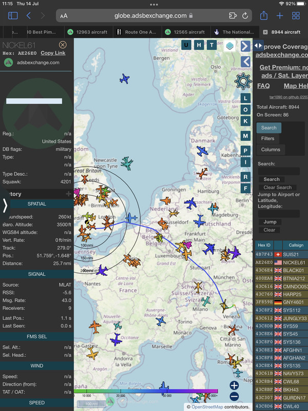Sort by the Callsign column header
The image size is (308, 411).
[296, 245]
